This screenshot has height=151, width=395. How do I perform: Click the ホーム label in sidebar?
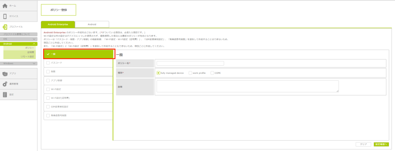[x=13, y=5]
